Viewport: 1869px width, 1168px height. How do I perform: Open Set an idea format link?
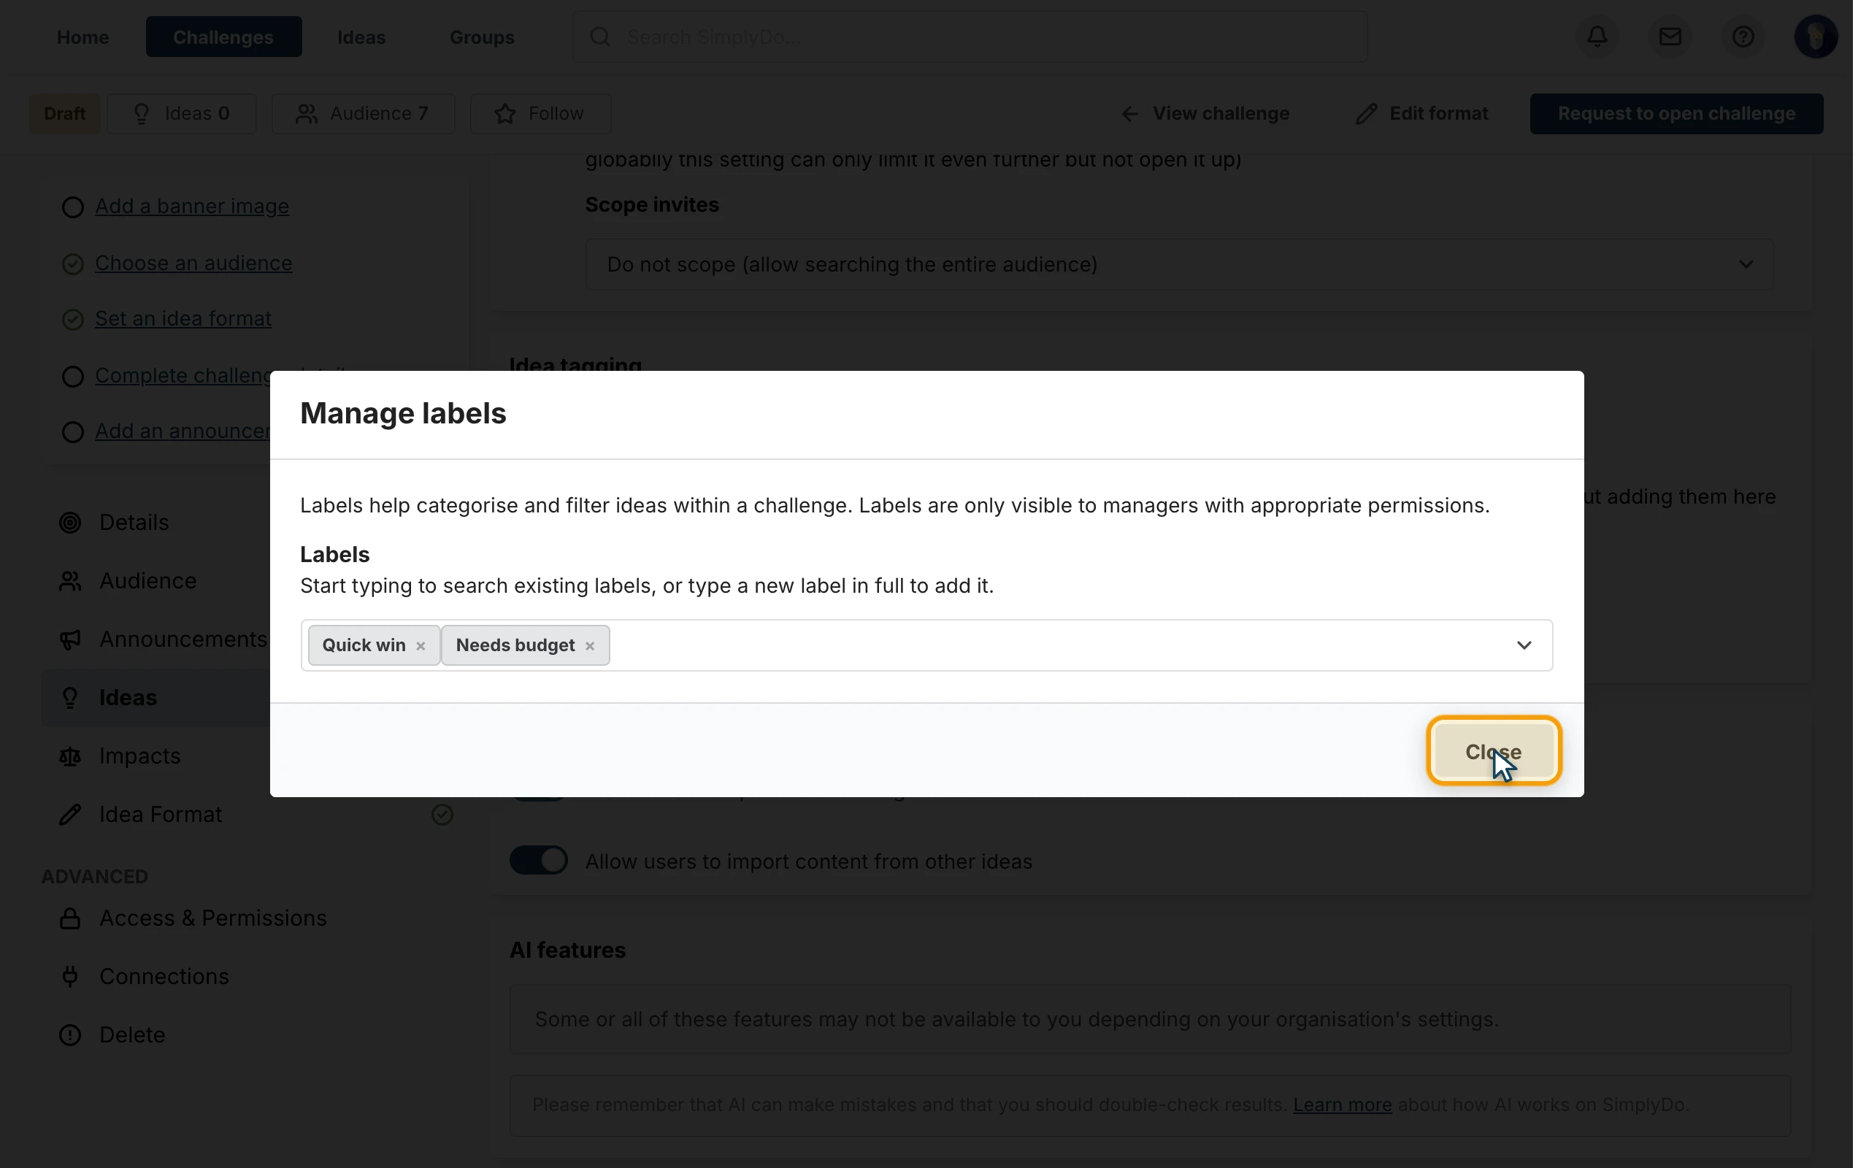pyautogui.click(x=183, y=318)
